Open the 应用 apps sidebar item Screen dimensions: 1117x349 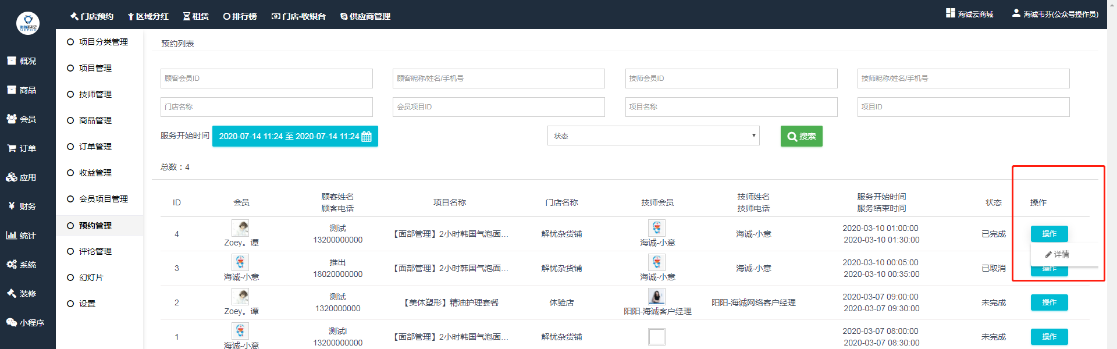tap(22, 177)
